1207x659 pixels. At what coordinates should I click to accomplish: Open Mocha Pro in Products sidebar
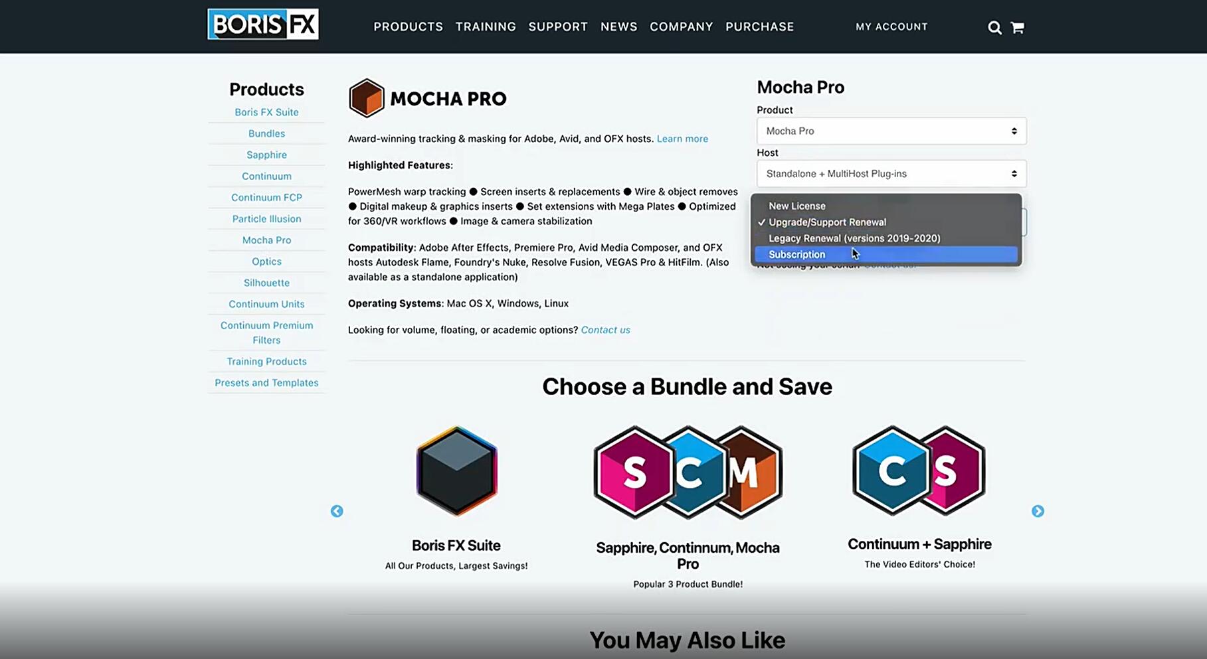click(266, 240)
